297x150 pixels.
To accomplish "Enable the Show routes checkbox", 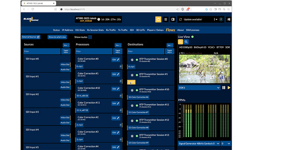I will tap(90, 37).
